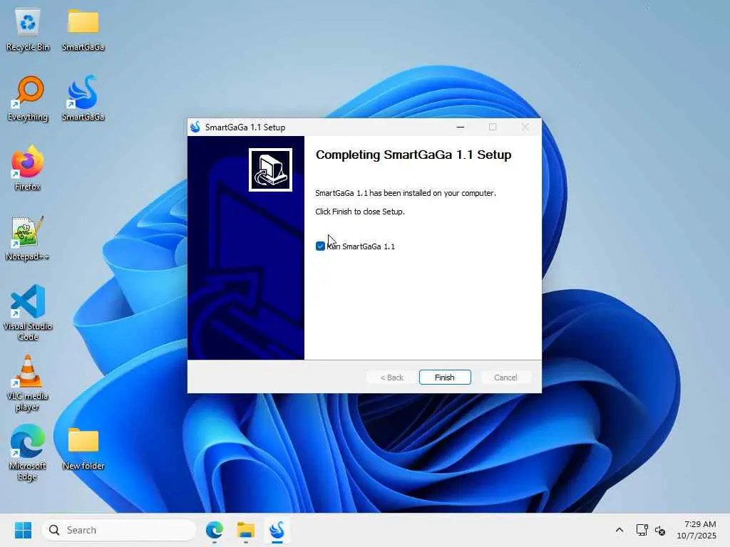Click the muted volume tray icon
Image resolution: width=730 pixels, height=547 pixels.
pyautogui.click(x=660, y=530)
